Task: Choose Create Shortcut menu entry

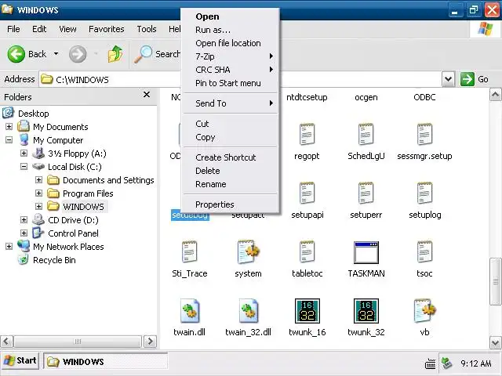Action: coord(230,157)
